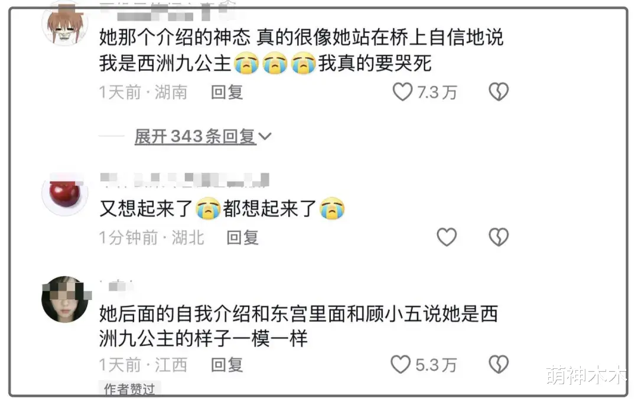Select the comment text 又想起来了都想起来了
The width and height of the screenshot is (638, 399).
point(222,209)
